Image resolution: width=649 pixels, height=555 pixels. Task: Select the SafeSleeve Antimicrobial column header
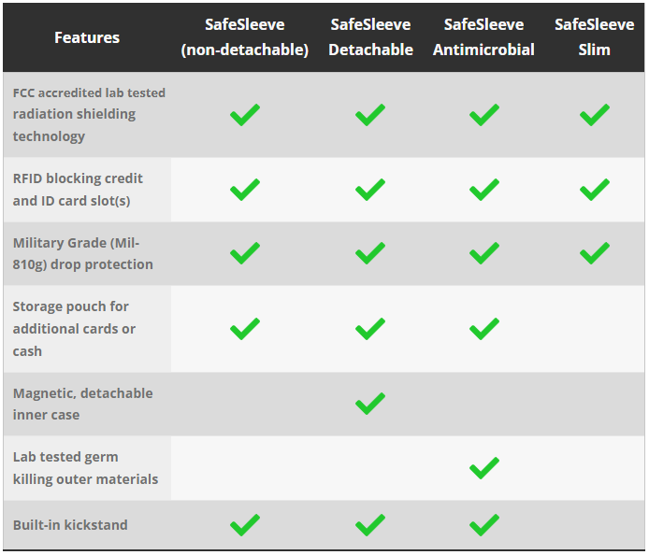click(x=484, y=37)
